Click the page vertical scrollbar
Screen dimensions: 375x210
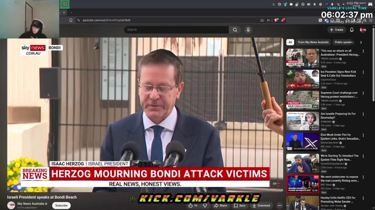click(x=373, y=64)
